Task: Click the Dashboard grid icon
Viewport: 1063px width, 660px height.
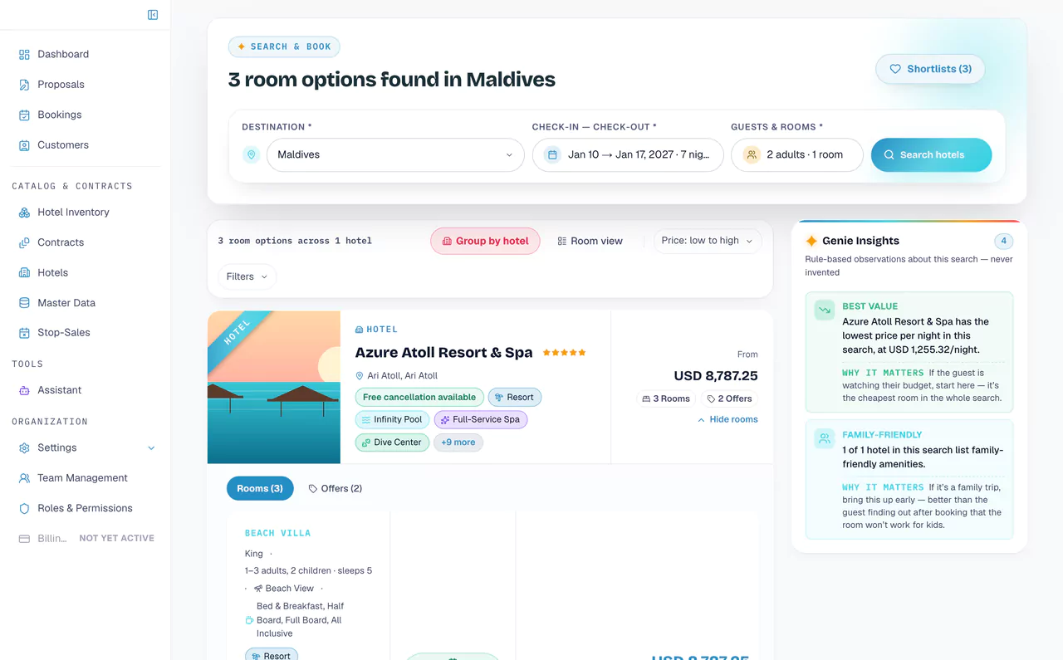Action: [24, 54]
